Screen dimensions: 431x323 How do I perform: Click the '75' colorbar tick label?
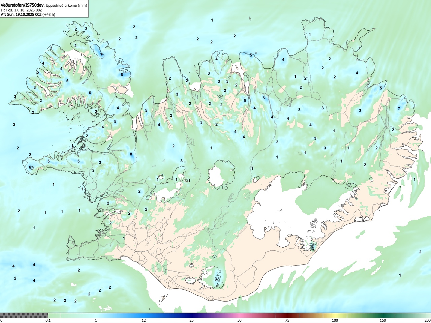287,320
